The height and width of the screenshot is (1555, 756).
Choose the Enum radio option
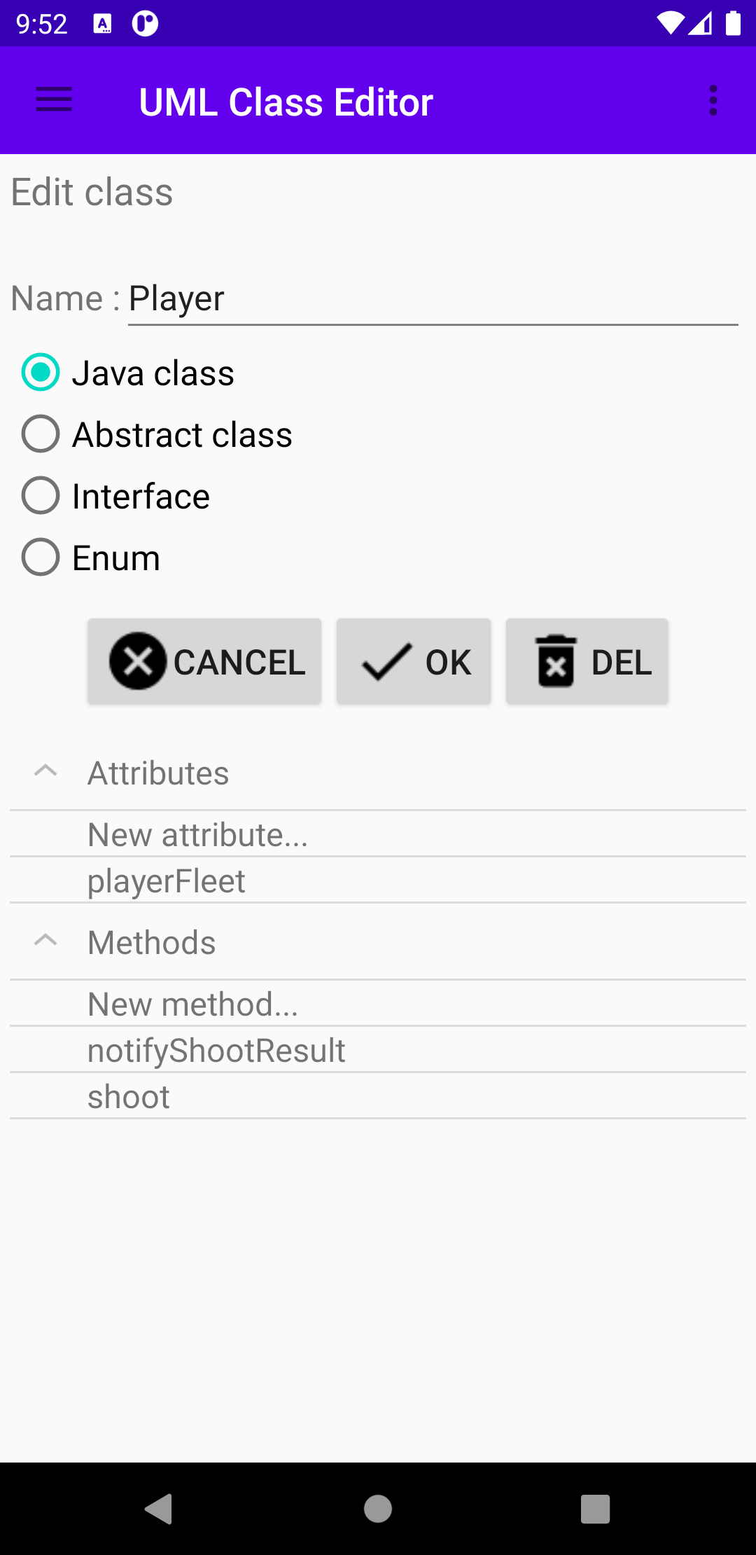pos(41,557)
